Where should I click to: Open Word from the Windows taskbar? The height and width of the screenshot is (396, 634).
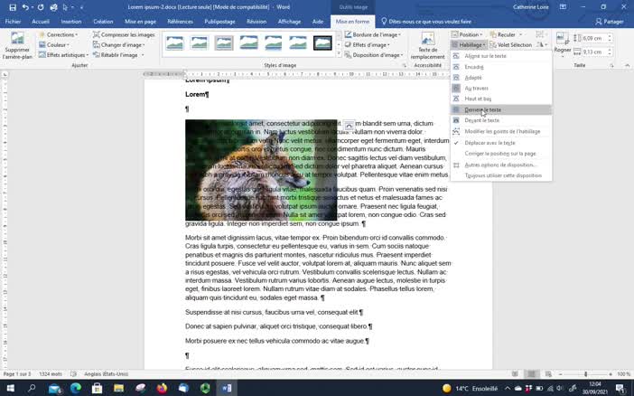tap(227, 388)
